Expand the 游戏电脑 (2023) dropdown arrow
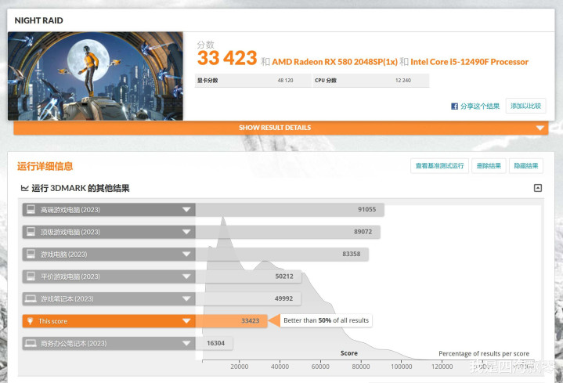The width and height of the screenshot is (563, 383). (x=186, y=254)
